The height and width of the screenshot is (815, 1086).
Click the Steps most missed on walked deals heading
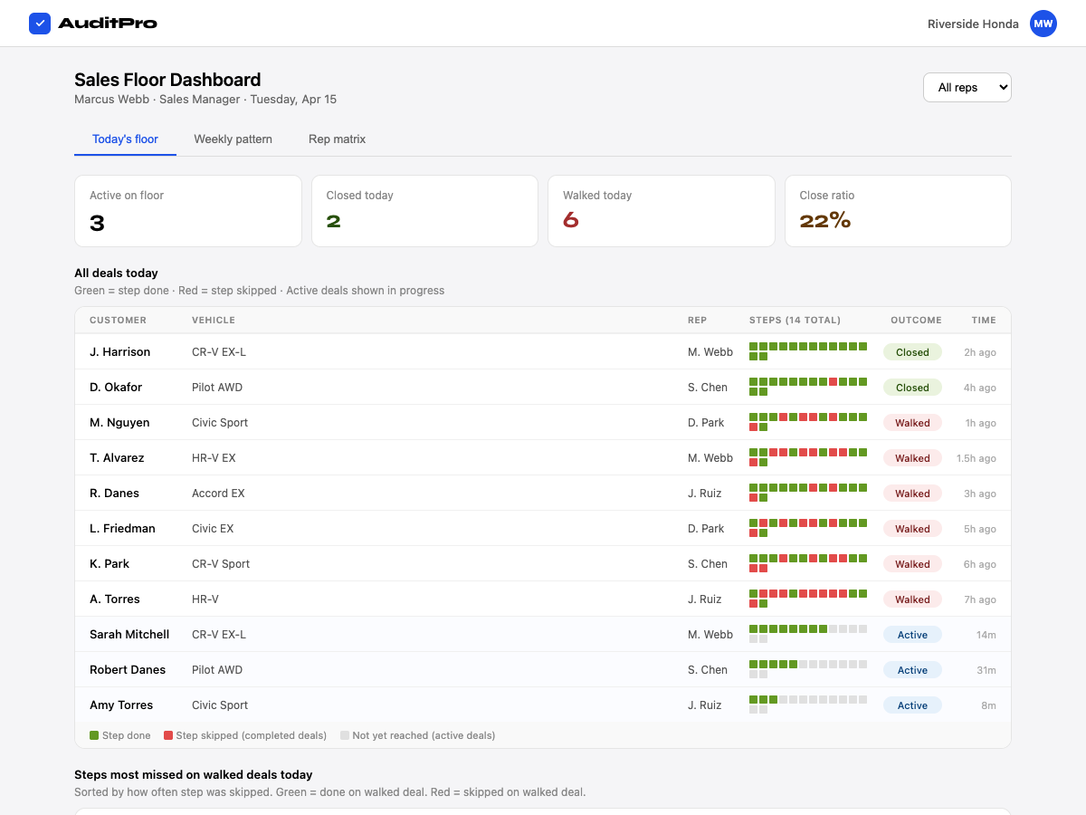pyautogui.click(x=194, y=775)
